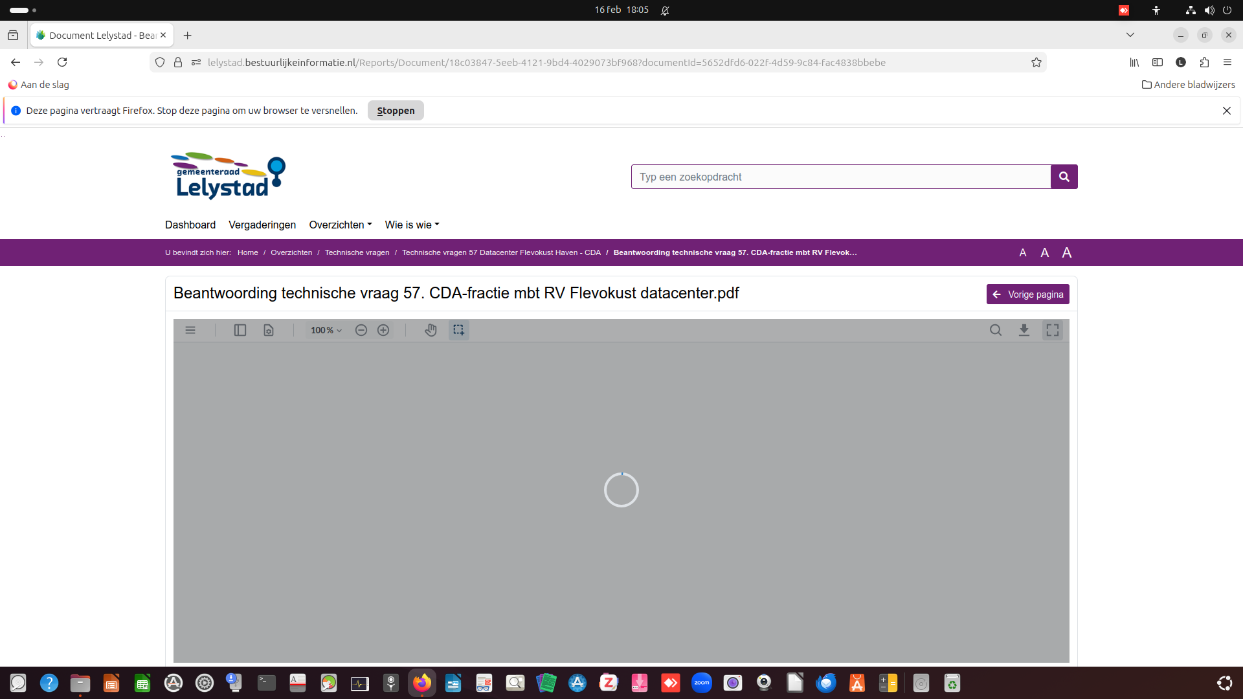Enable the hand pan tool
Screen dimensions: 1243x699
click(x=431, y=330)
